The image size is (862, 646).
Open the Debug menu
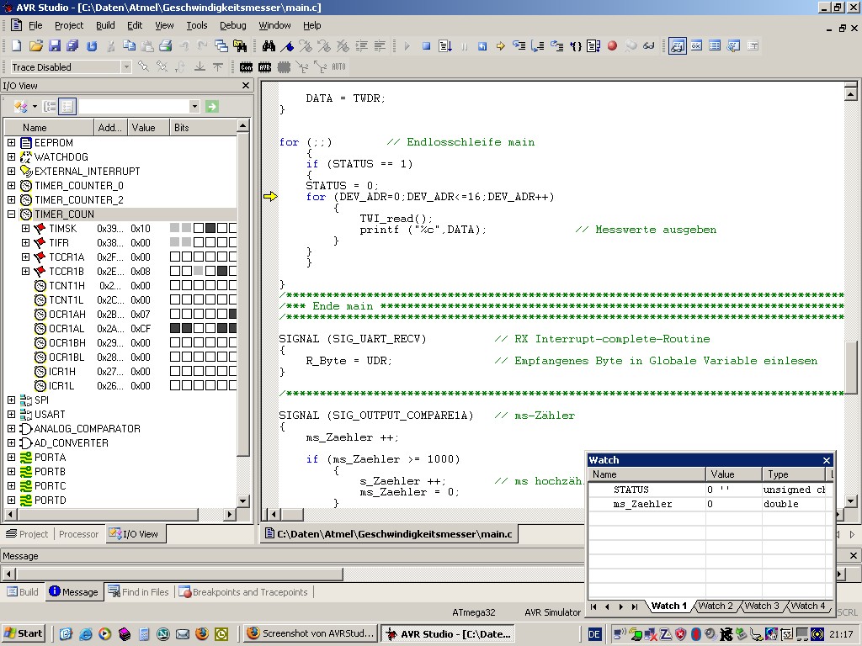pos(233,25)
